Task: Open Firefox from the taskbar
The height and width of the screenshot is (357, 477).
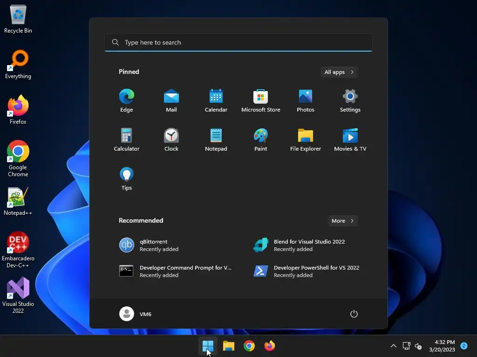Action: (270, 346)
